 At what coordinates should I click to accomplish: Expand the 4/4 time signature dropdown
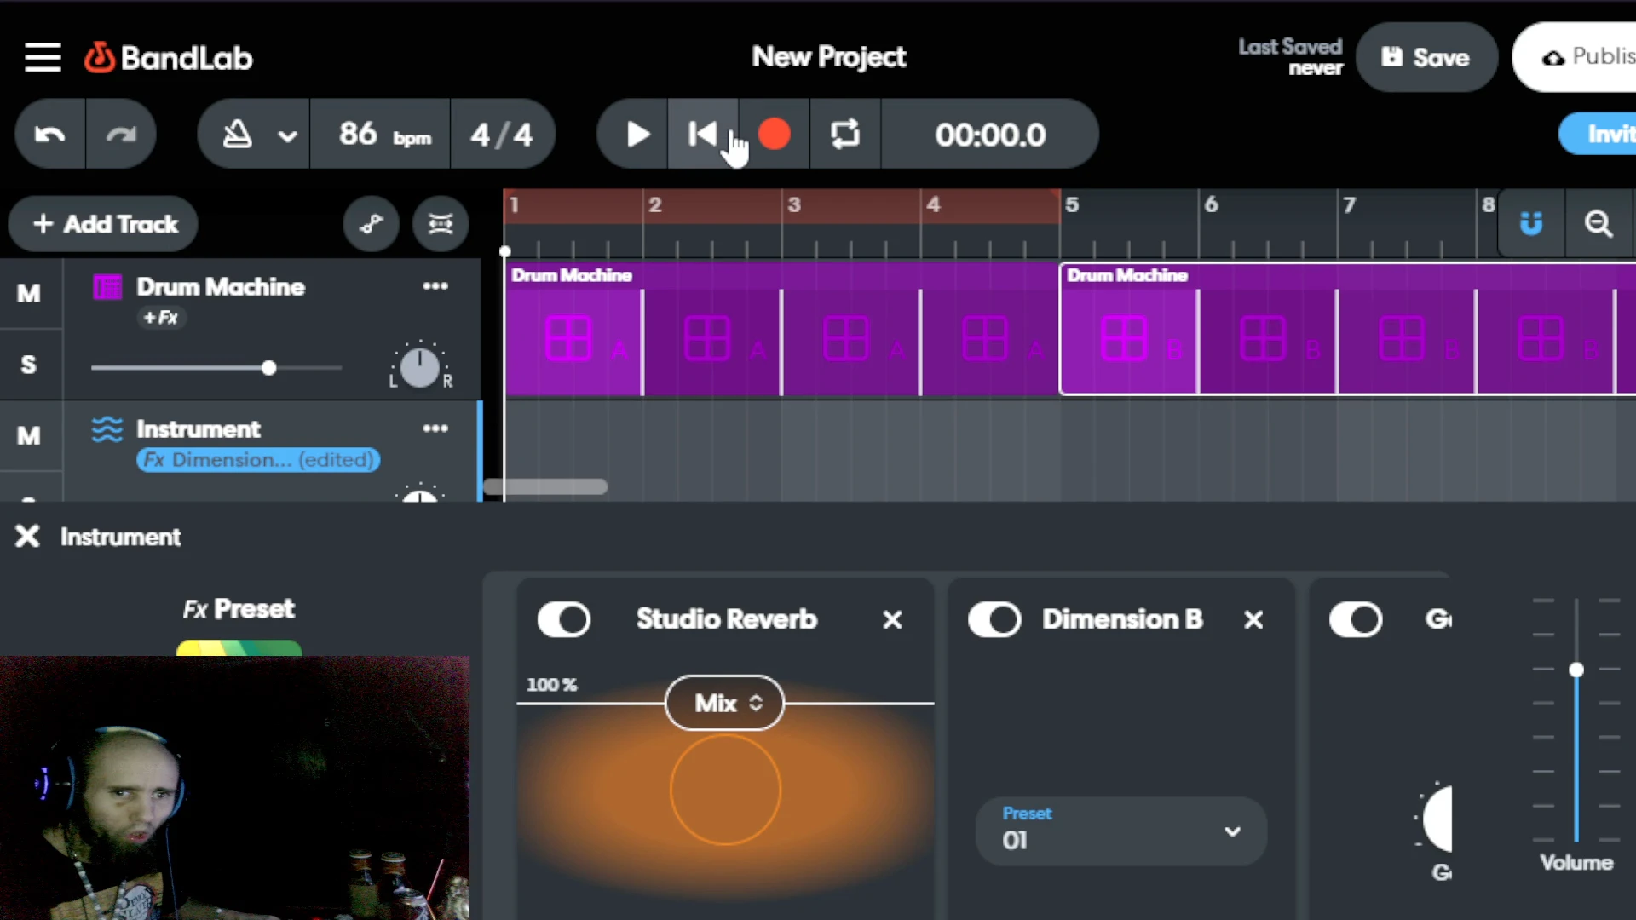click(500, 135)
